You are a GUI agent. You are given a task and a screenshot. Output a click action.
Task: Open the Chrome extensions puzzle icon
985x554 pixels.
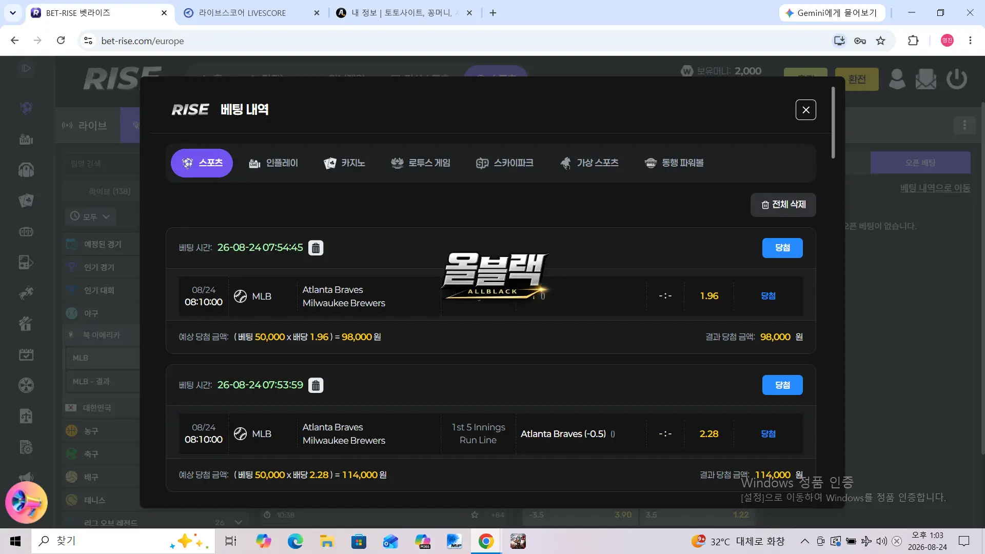913,41
